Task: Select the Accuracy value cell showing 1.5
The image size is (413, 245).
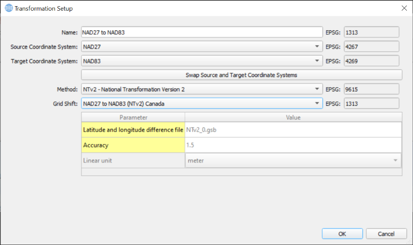Action: coord(293,145)
